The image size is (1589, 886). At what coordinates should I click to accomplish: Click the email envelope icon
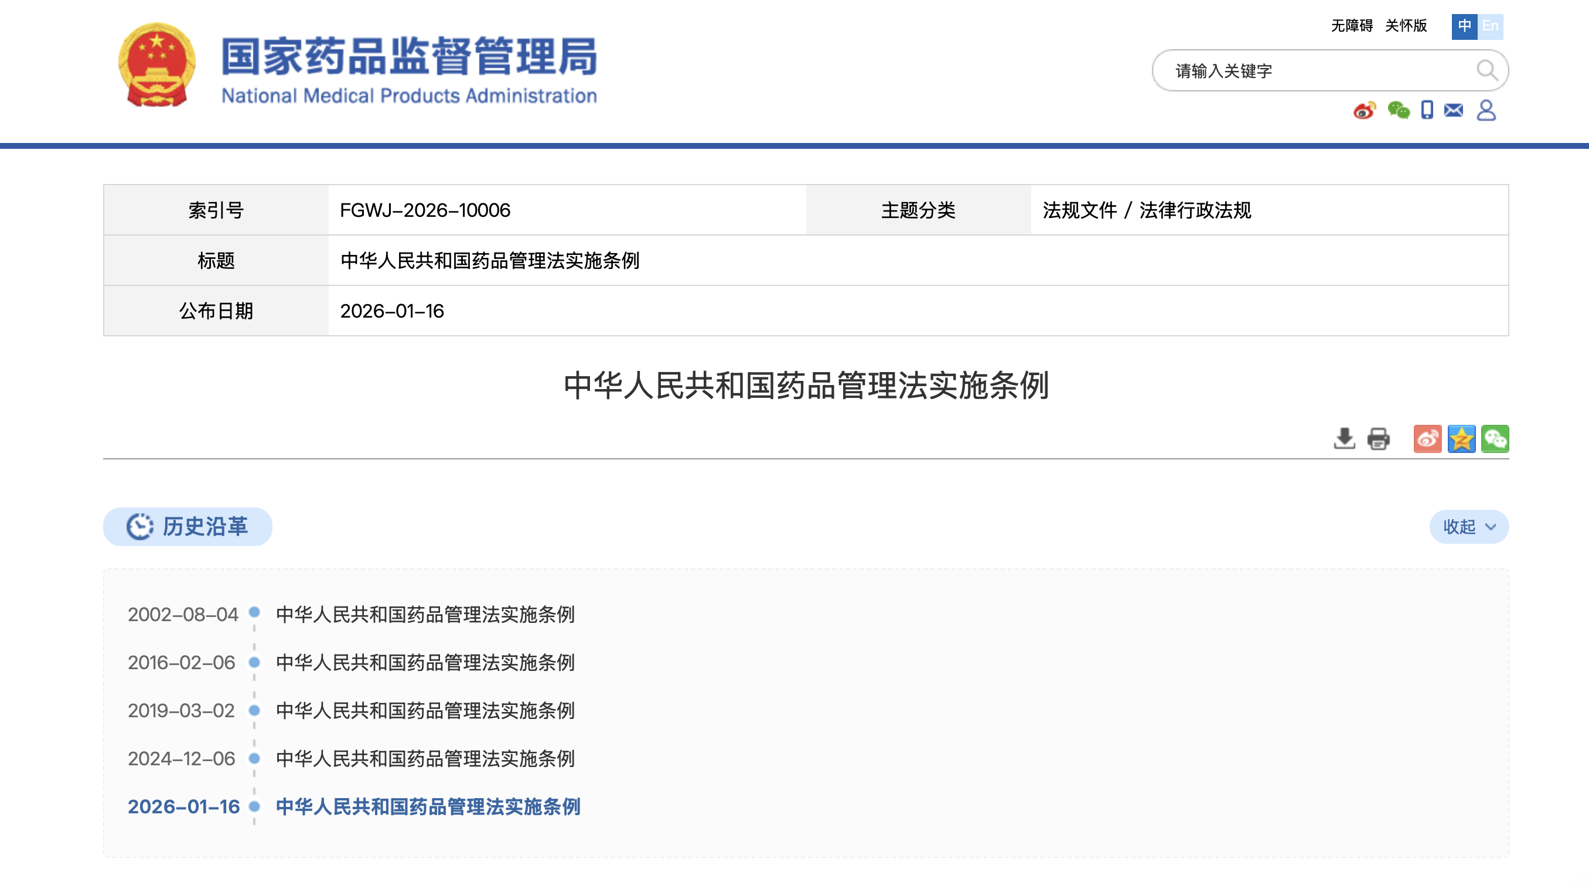(x=1453, y=110)
